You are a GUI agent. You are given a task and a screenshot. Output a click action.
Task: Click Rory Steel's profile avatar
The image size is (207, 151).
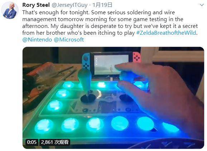[10, 10]
